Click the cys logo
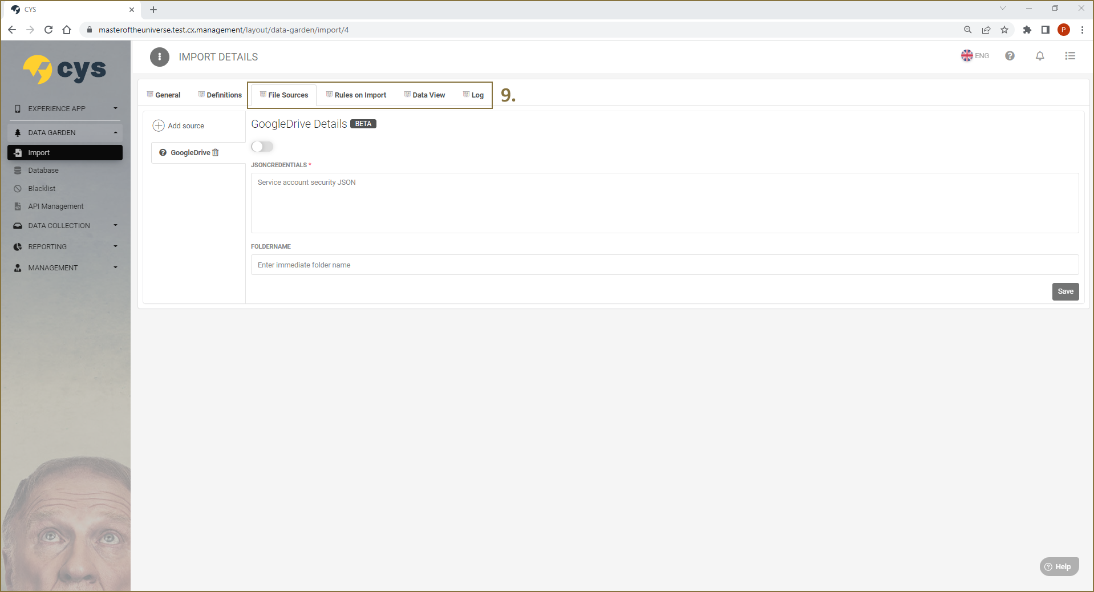Image resolution: width=1094 pixels, height=592 pixels. click(x=64, y=70)
